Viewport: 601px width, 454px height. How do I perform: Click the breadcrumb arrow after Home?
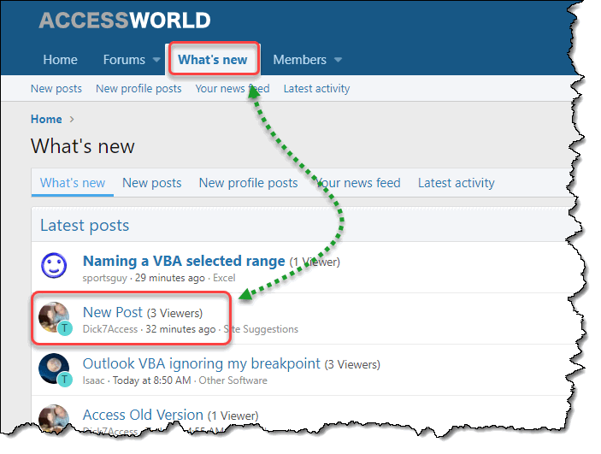coord(72,119)
